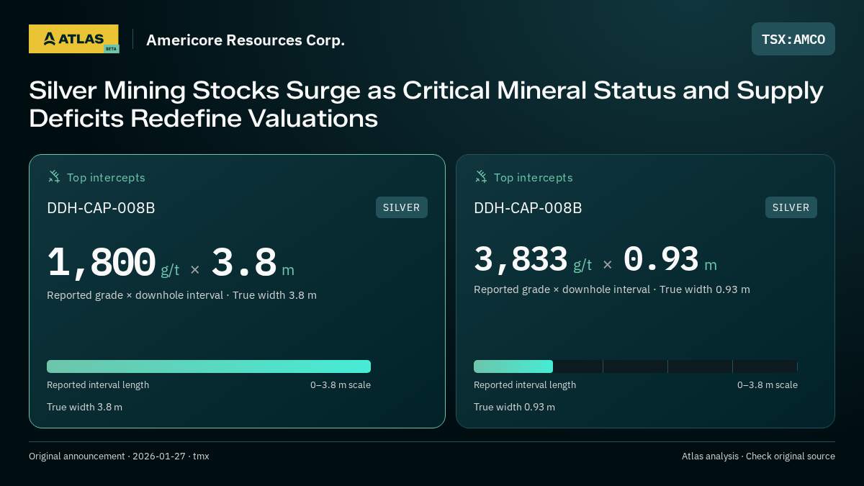
Task: Click the silver mining stocks headline
Action: (x=426, y=104)
